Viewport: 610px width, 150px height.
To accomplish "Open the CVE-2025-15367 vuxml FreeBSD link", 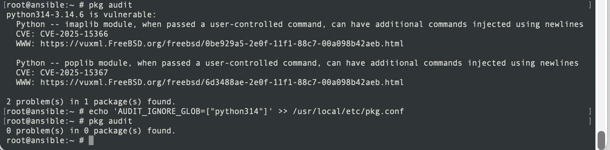I will [x=222, y=82].
